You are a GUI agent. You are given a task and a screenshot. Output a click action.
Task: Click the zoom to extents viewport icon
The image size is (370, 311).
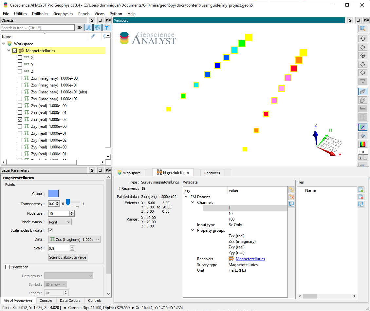click(x=363, y=29)
